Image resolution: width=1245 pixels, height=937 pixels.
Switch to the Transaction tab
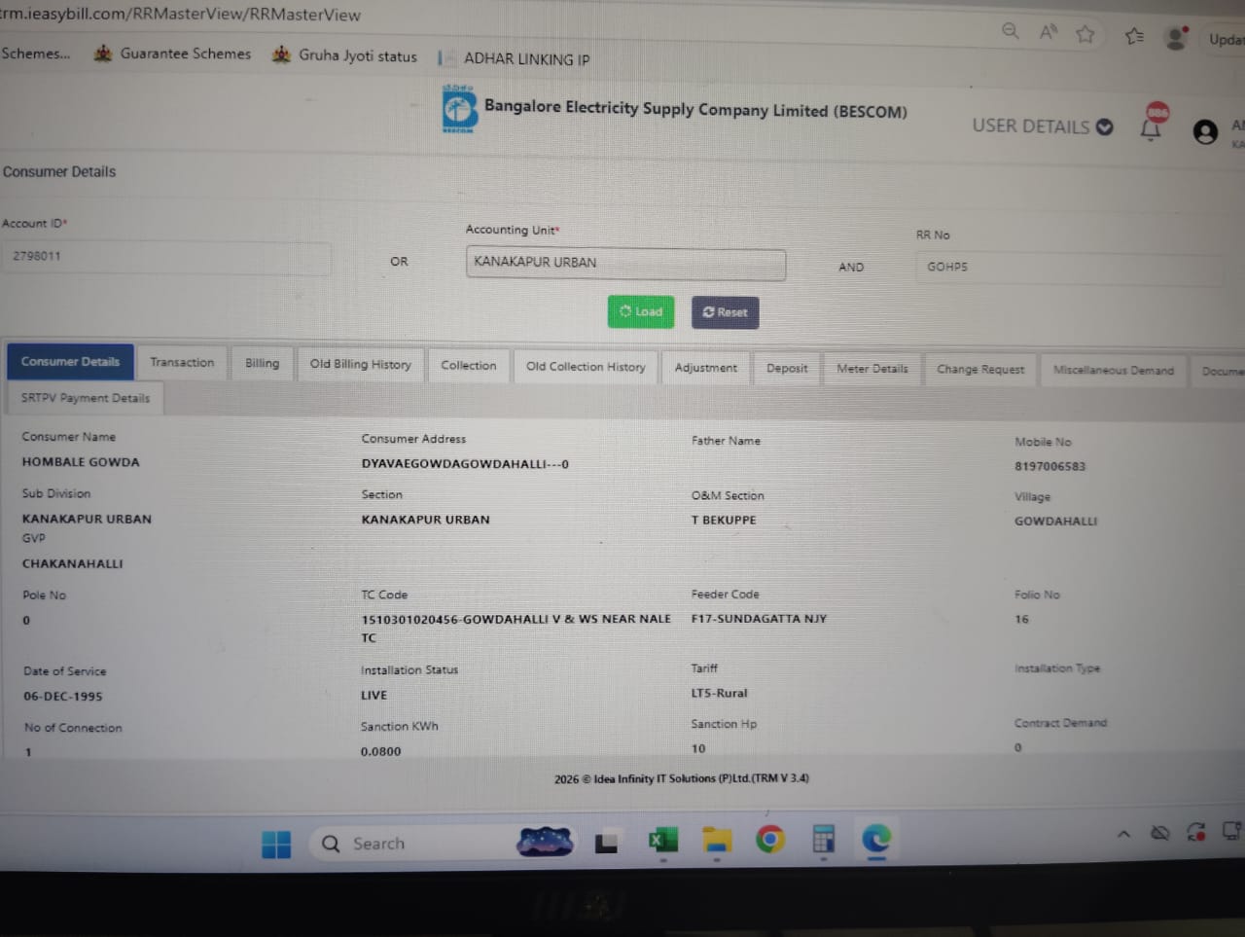[182, 362]
